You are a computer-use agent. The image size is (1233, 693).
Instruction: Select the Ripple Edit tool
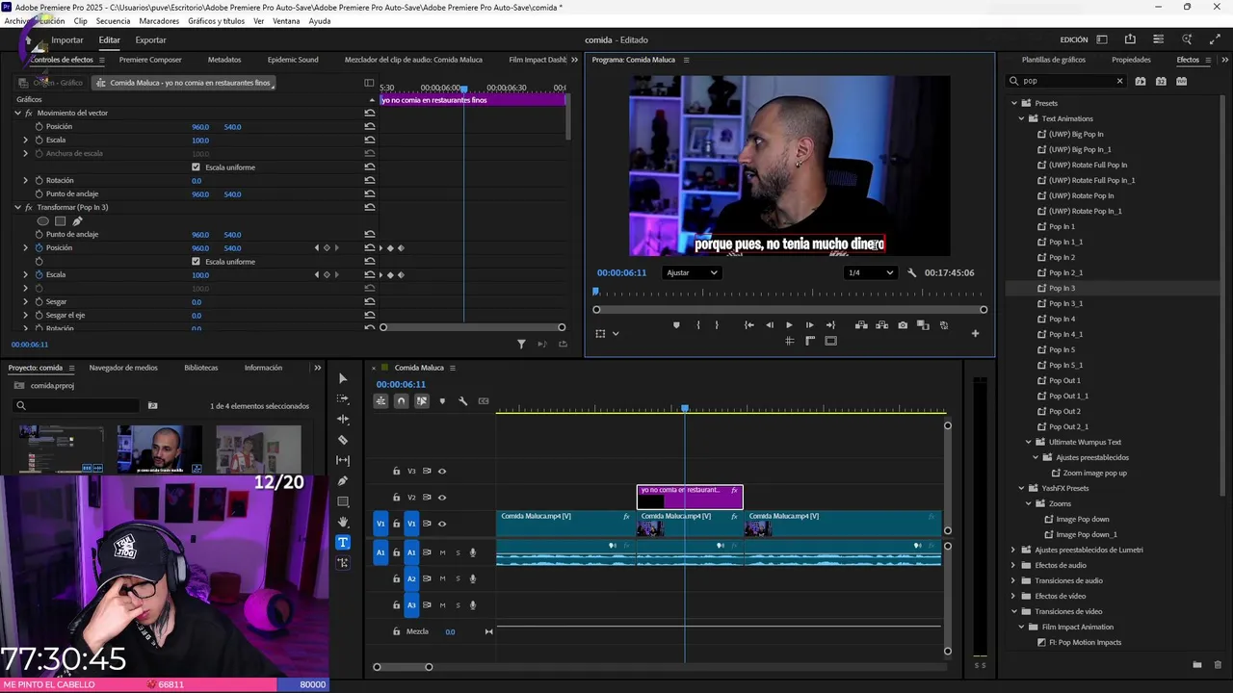pyautogui.click(x=343, y=420)
